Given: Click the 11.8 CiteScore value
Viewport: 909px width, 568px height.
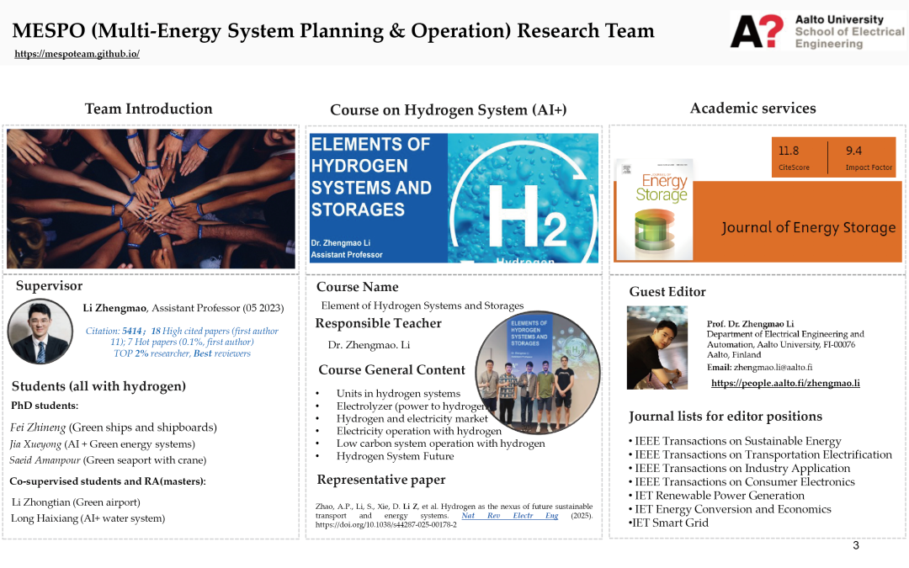Looking at the screenshot, I should click(789, 151).
